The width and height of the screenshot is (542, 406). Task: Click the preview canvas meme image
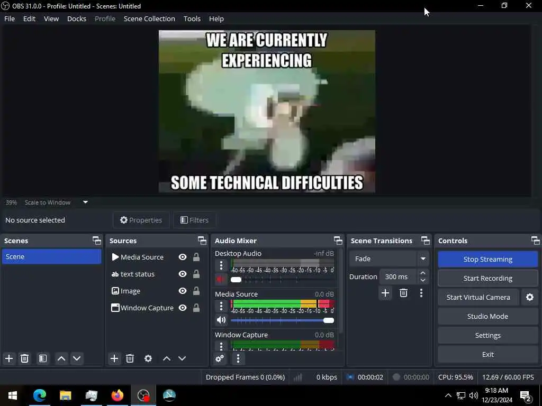pos(267,111)
